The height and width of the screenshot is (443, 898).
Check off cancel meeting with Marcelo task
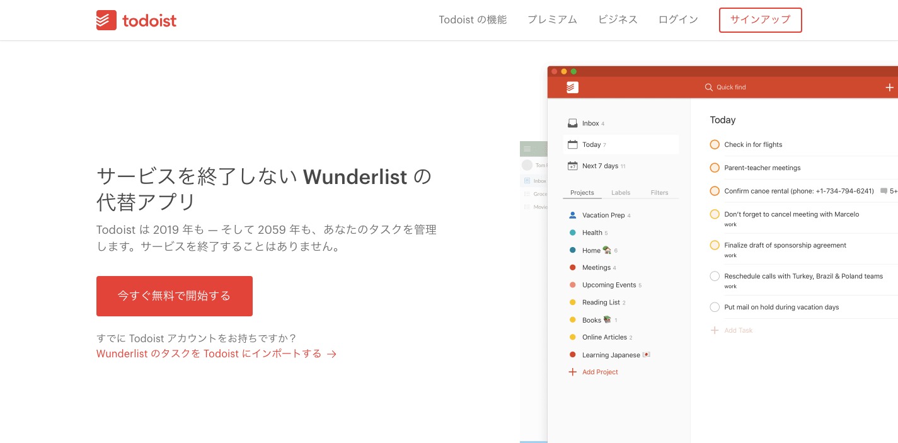[x=715, y=214]
